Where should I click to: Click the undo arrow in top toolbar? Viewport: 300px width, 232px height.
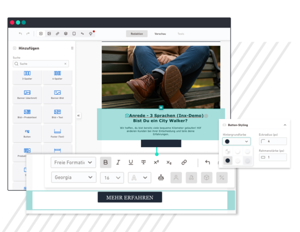pyautogui.click(x=20, y=33)
